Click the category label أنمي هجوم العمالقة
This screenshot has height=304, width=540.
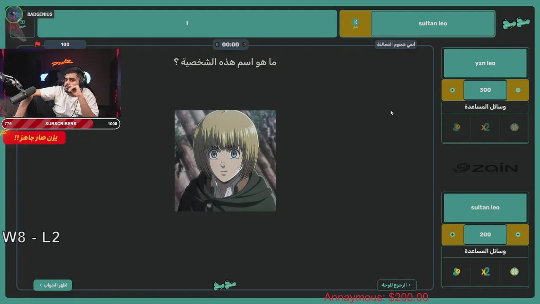(x=396, y=44)
